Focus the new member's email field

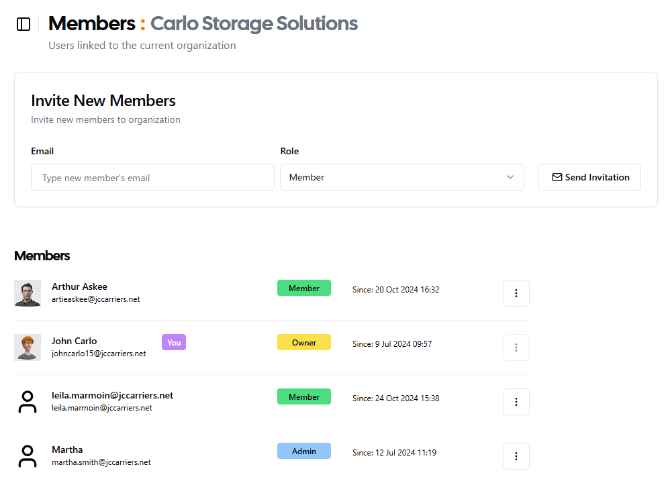coord(152,177)
